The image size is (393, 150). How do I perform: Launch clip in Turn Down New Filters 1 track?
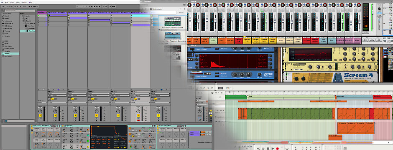click(x=48, y=15)
